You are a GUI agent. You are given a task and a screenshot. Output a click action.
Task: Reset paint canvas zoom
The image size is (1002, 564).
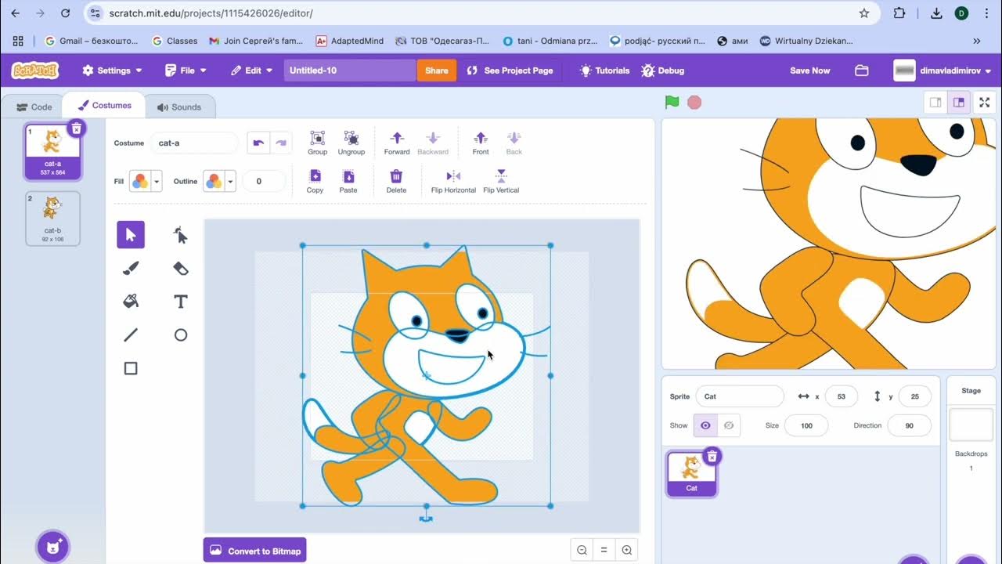pos(604,551)
